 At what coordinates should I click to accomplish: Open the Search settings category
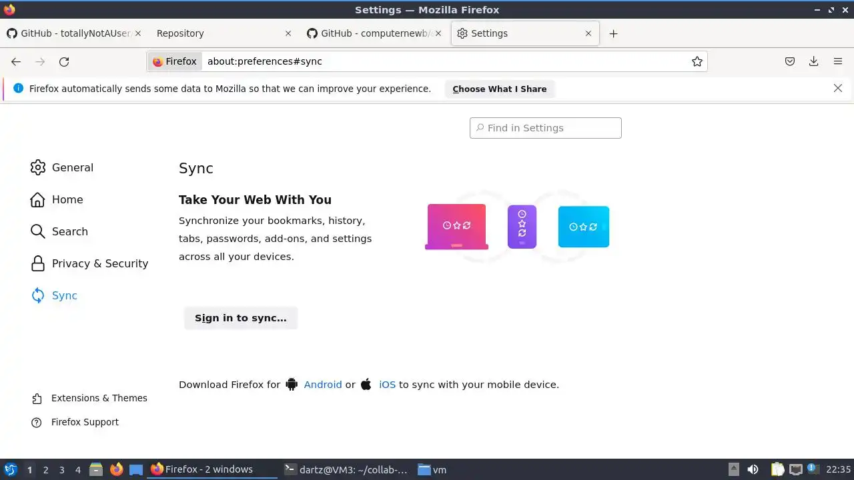coord(59,231)
